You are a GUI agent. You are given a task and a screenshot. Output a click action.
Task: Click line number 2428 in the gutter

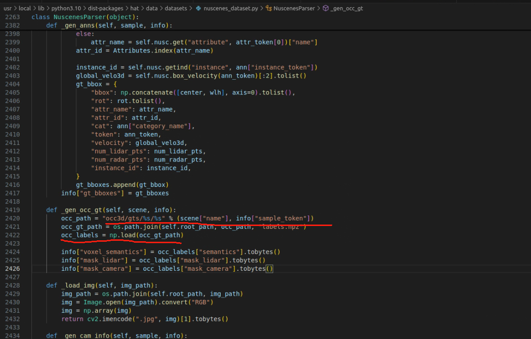[12, 285]
